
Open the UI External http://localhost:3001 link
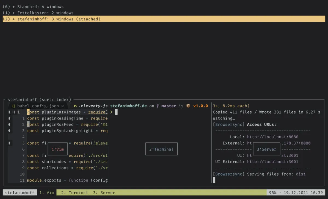coord(273,162)
